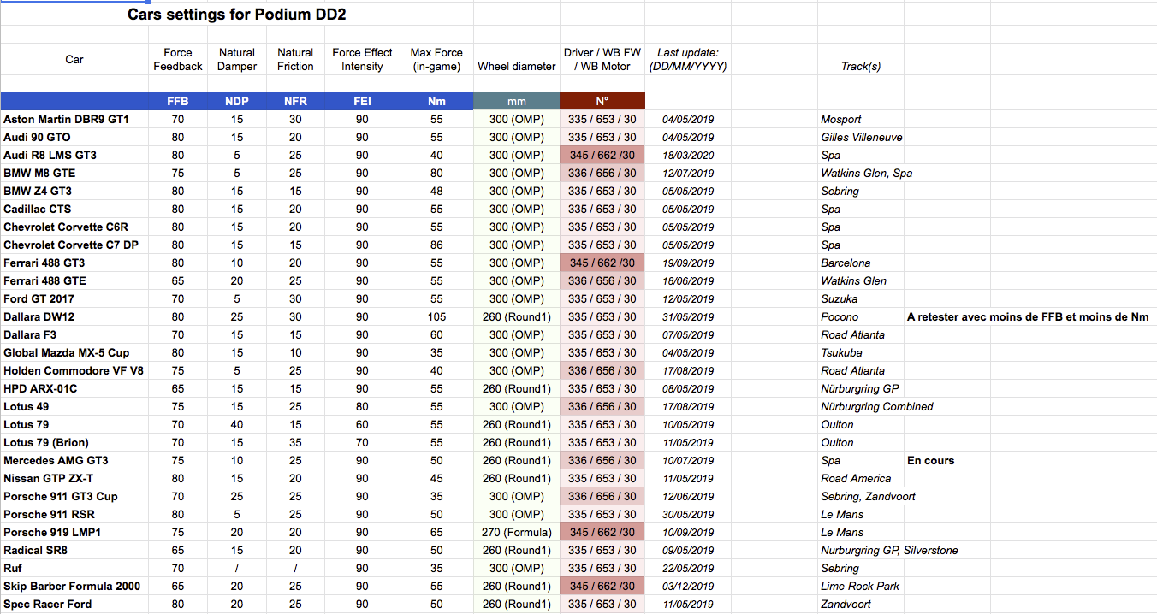This screenshot has height=614, width=1157.
Task: Select the 'Natural Damper' header cell
Action: (x=237, y=59)
